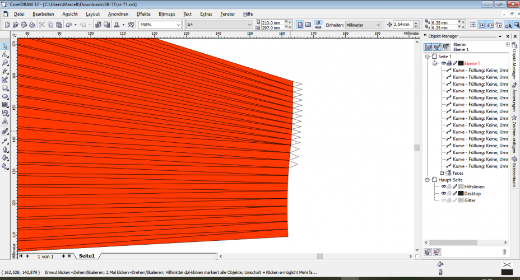Toggle Snap to Grid on property bar

473,25
